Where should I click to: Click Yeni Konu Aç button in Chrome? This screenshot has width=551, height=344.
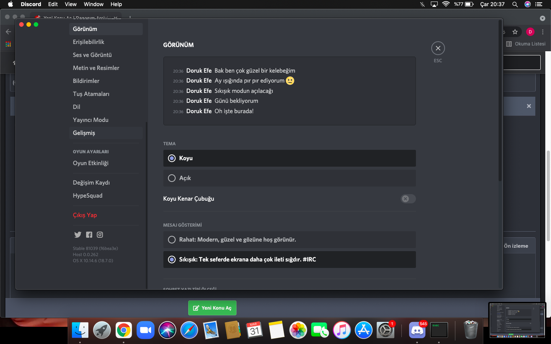coord(212,308)
